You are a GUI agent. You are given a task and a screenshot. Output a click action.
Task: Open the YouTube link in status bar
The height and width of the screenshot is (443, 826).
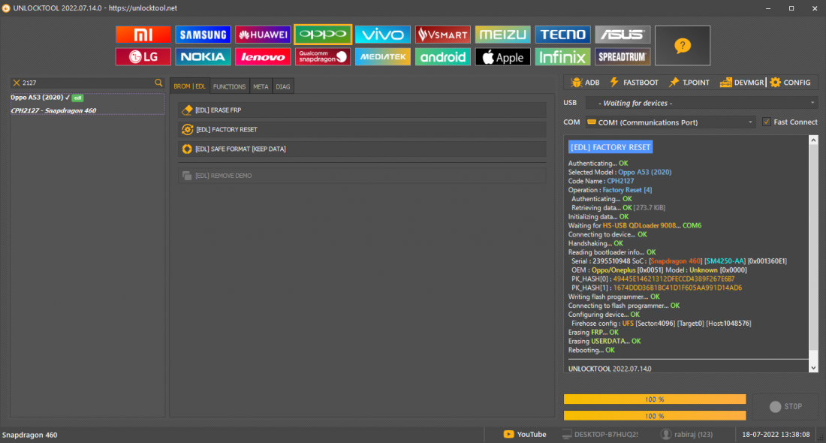[525, 435]
